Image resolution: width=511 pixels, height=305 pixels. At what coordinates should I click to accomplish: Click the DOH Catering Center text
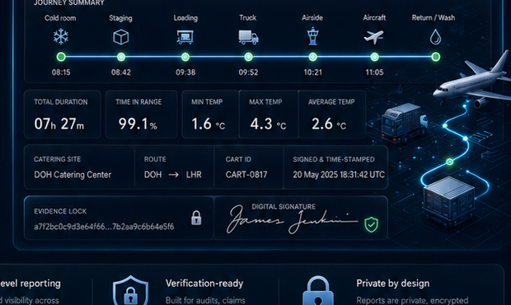(x=73, y=175)
